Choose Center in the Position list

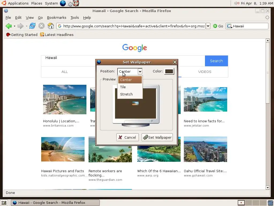tap(130, 80)
